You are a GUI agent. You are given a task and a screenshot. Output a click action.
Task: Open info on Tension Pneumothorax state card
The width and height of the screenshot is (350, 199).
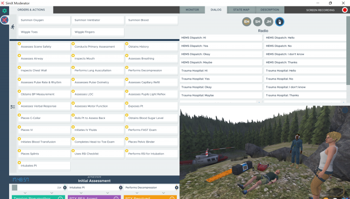(x=60, y=198)
